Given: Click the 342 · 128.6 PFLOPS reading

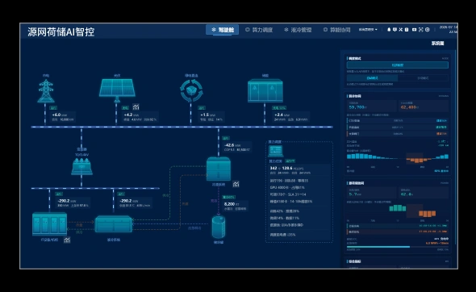Looking at the screenshot, I should (286, 168).
